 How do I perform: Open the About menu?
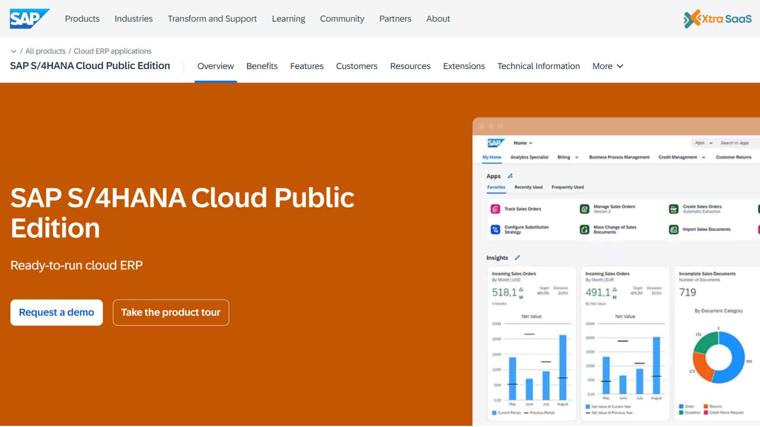(438, 19)
